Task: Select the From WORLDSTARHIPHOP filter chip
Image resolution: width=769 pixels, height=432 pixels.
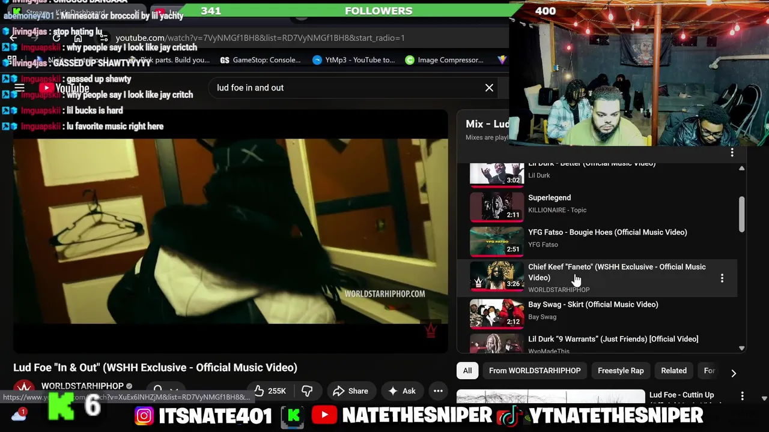Action: click(535, 371)
